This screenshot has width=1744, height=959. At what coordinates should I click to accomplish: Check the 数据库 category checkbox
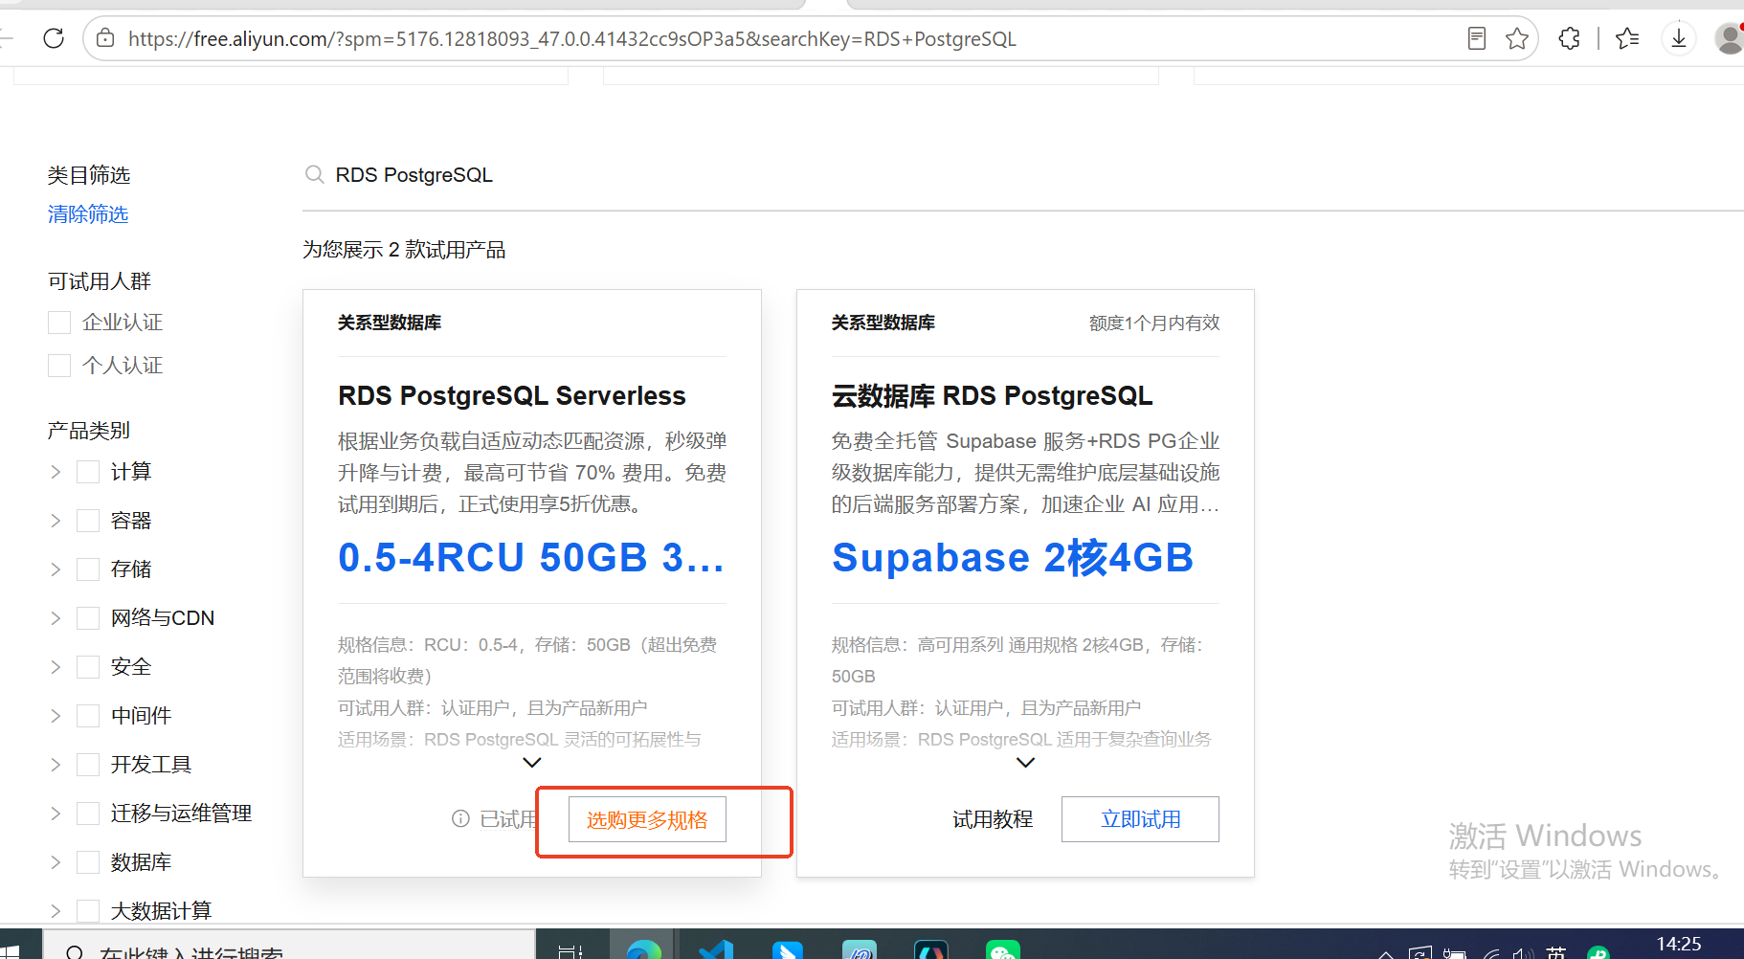88,862
